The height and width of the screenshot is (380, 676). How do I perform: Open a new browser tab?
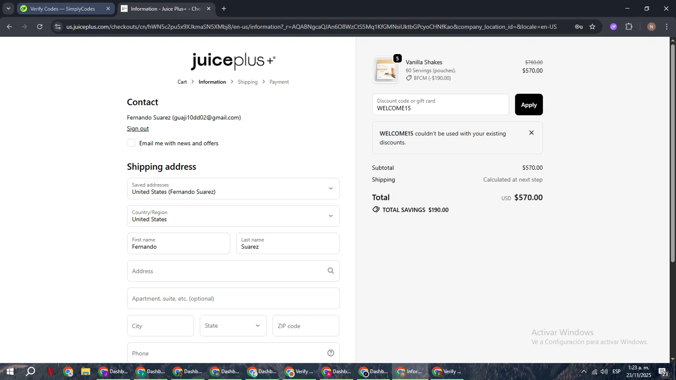[224, 9]
